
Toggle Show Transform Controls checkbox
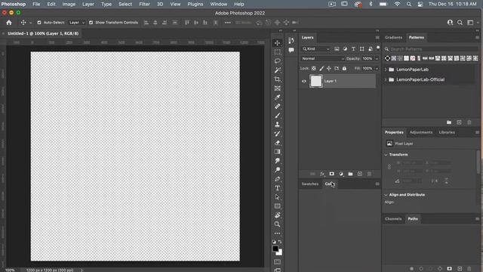[x=91, y=23]
